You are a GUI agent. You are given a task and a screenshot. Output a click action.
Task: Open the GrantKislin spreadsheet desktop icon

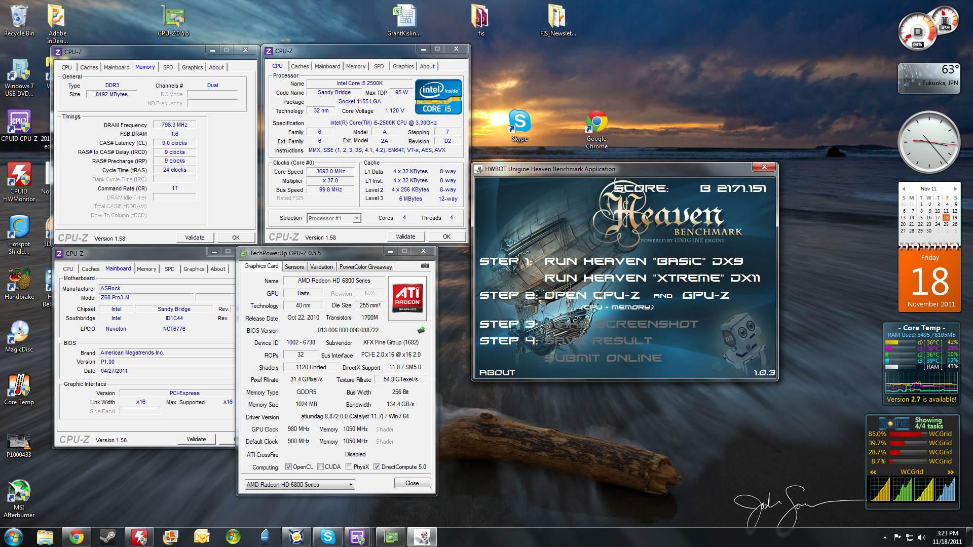pos(404,20)
